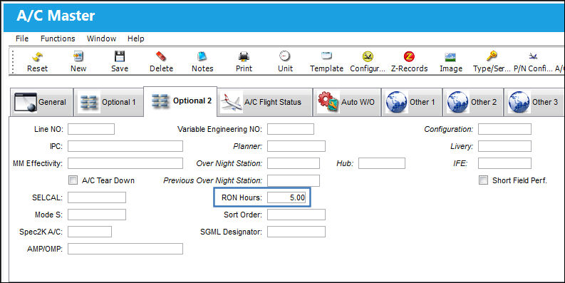Click the SELCAL text field

point(97,197)
